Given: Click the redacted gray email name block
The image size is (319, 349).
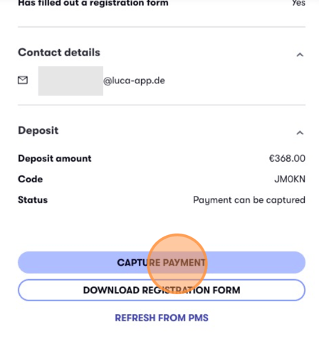Looking at the screenshot, I should (x=70, y=81).
